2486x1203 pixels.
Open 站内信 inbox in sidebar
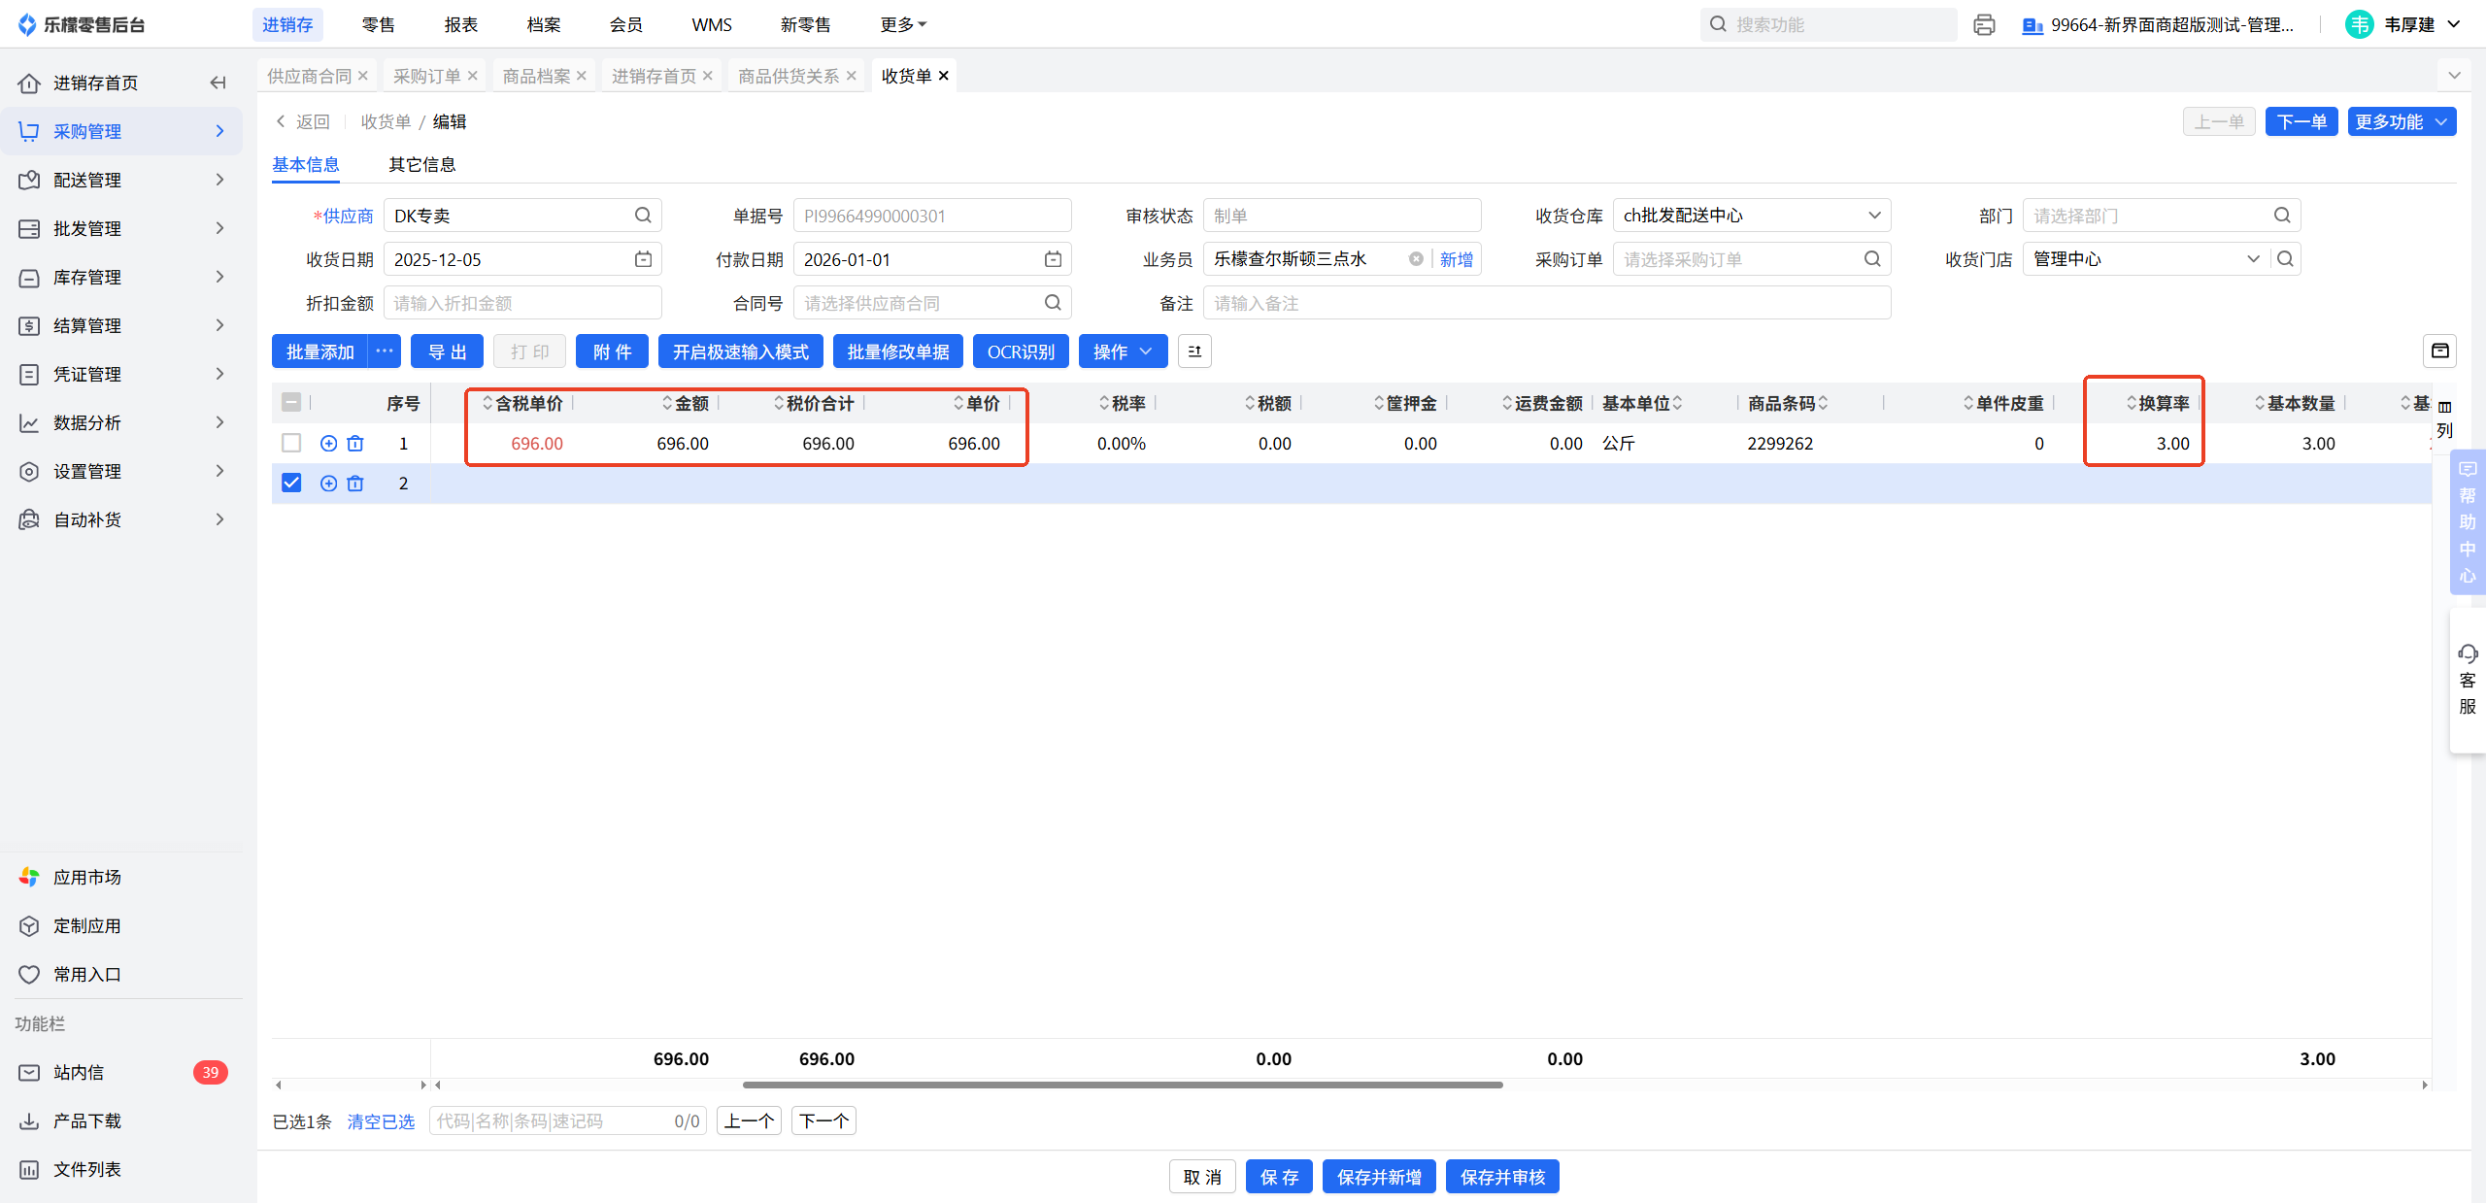pyautogui.click(x=78, y=1072)
